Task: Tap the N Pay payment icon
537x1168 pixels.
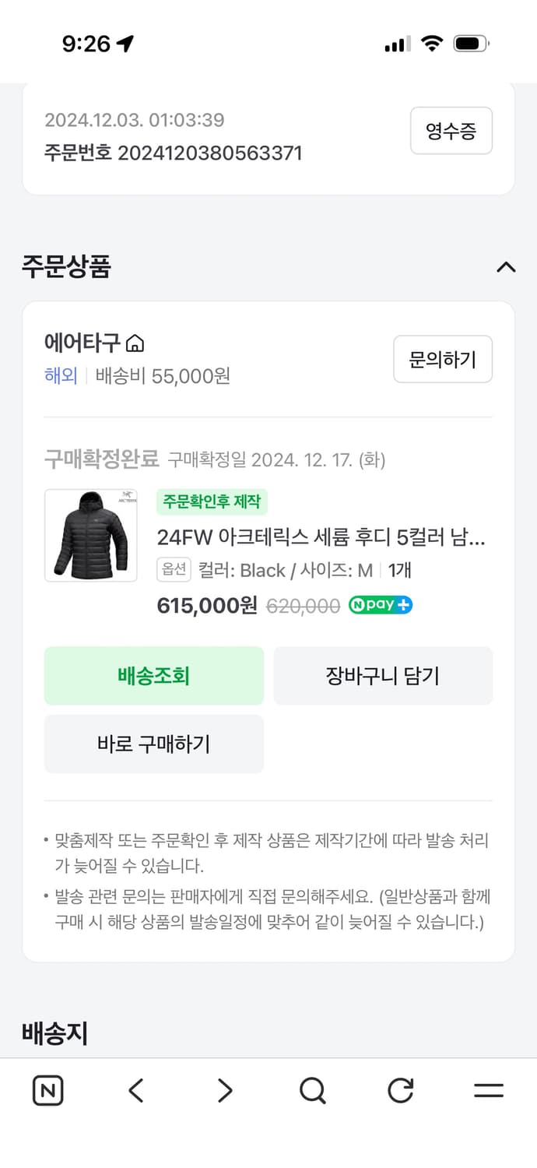Action: pyautogui.click(x=380, y=604)
